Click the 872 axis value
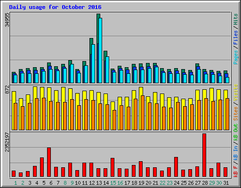This screenshot has height=188, width=241. (x=7, y=90)
